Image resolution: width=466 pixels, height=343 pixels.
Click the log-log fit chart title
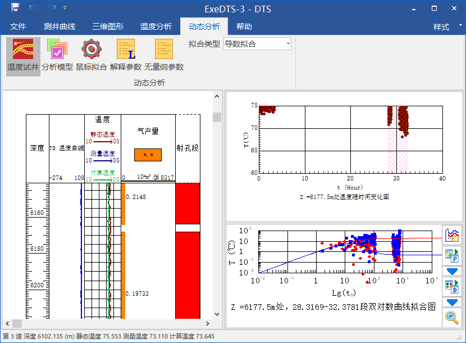pos(333,306)
